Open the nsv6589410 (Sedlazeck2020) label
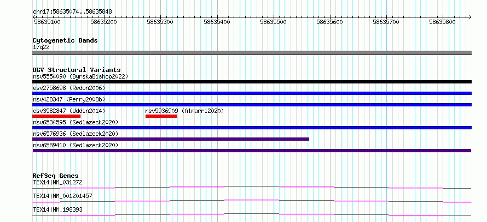Viewport: 487px width, 222px height. pos(76,145)
